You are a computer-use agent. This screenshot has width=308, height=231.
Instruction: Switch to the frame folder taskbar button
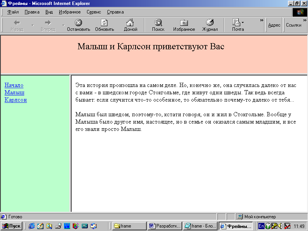130,226
